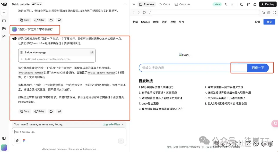
Task: Go back in the preview browser
Action: click(x=134, y=13)
